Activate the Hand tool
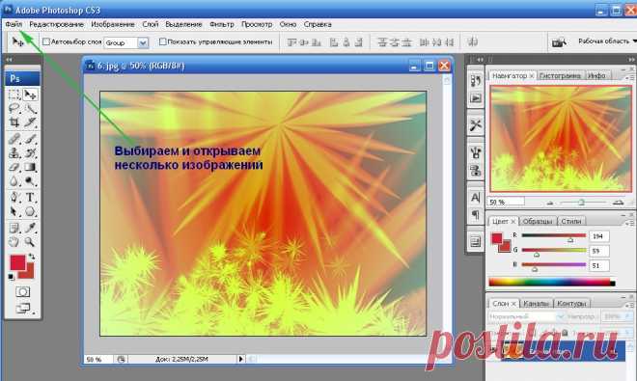Image resolution: width=637 pixels, height=381 pixels. 14,242
